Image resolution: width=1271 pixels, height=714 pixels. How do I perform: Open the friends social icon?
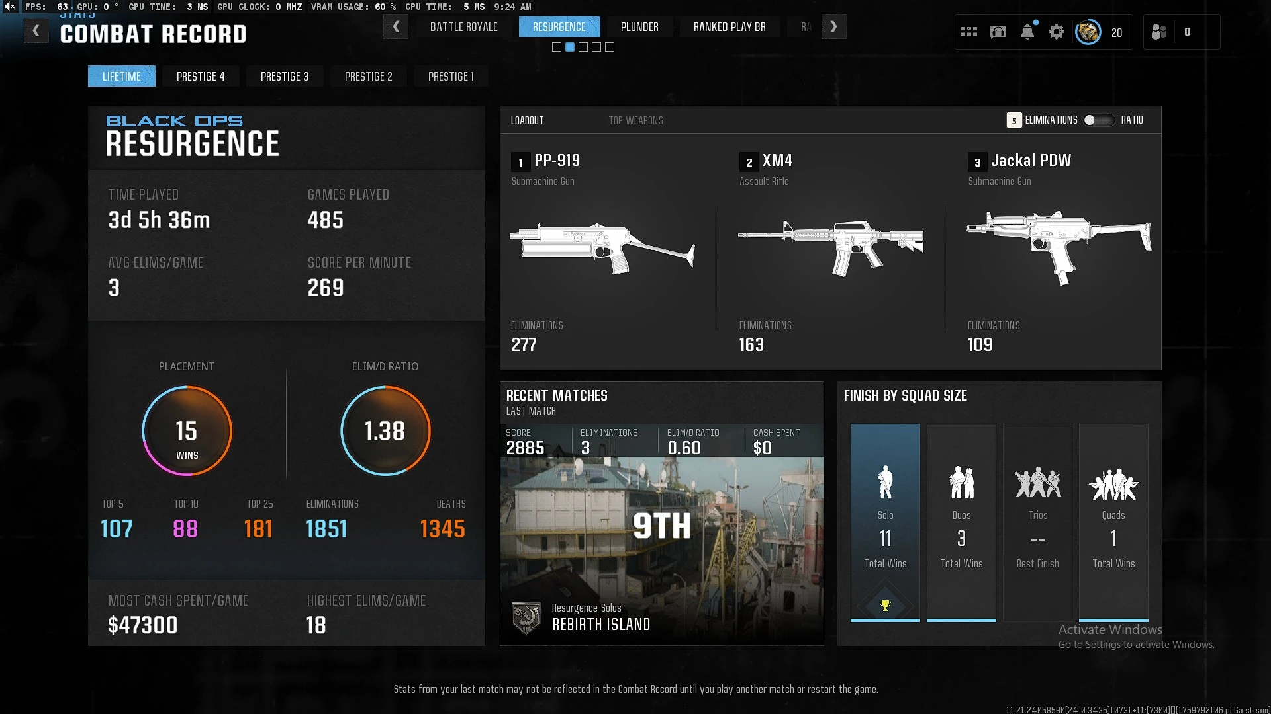[1158, 32]
